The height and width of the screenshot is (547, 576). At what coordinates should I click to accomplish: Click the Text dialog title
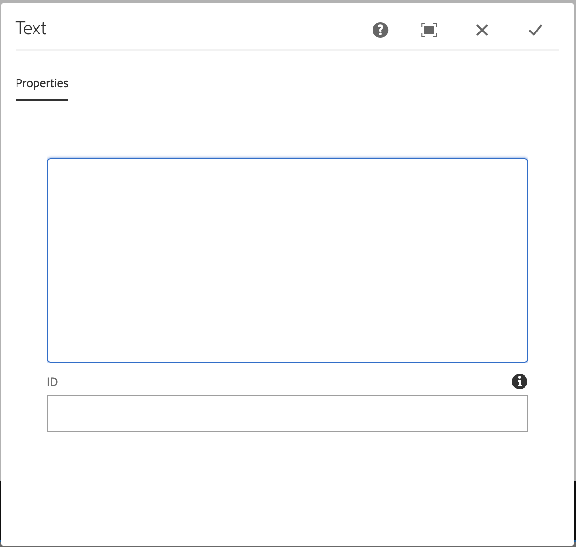point(31,28)
